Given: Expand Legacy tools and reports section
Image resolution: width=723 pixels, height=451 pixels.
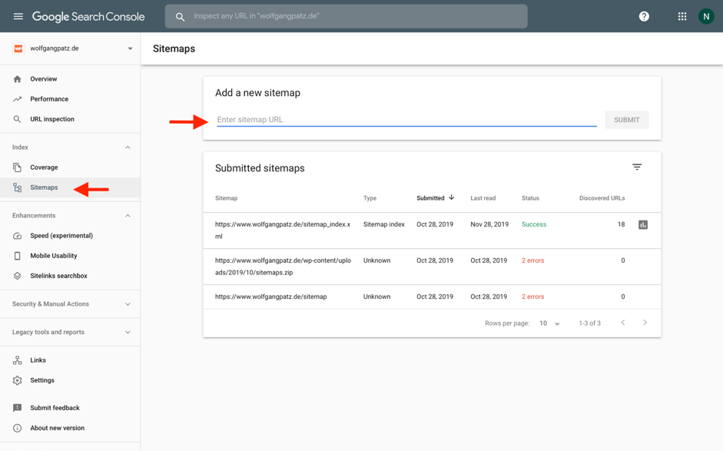Looking at the screenshot, I should click(128, 333).
